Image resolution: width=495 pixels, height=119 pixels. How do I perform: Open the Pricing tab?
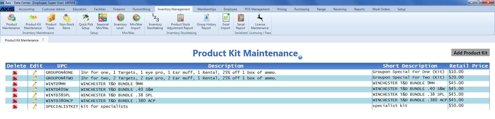point(282,9)
